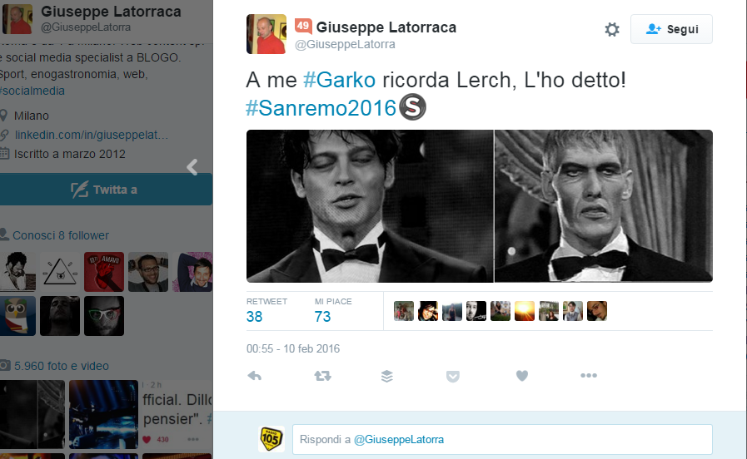Image resolution: width=747 pixels, height=459 pixels.
Task: Click the Buffer stacked layers icon
Action: tap(387, 376)
